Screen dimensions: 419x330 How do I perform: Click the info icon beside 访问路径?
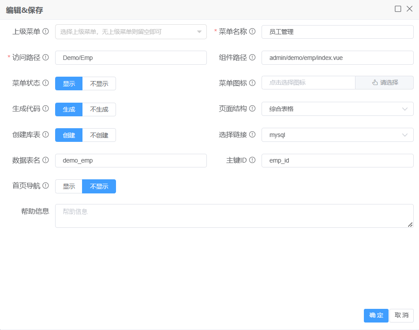pyautogui.click(x=45, y=57)
